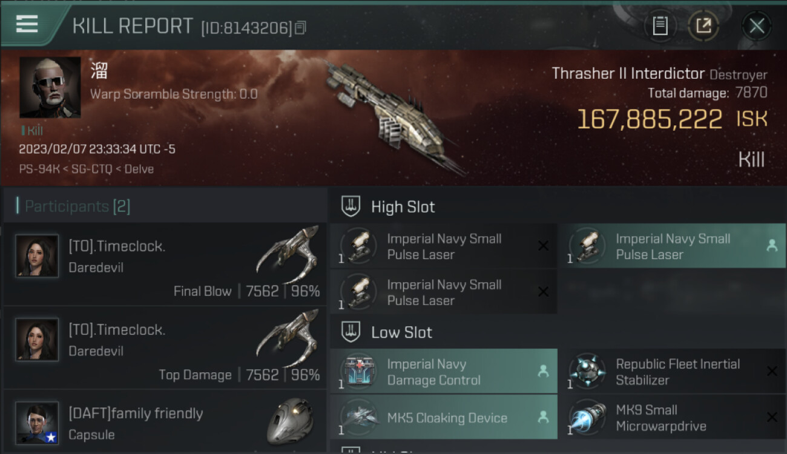The width and height of the screenshot is (787, 454).
Task: Close the kill report window
Action: (757, 26)
